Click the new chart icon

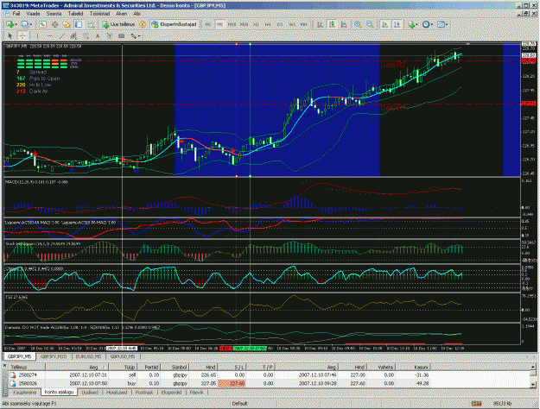10,24
